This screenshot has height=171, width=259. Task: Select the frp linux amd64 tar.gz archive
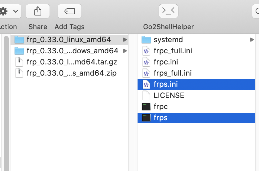(72, 62)
